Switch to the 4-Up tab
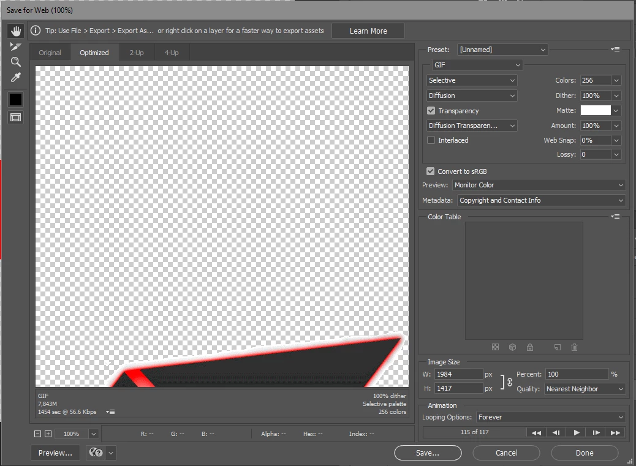 (x=172, y=53)
